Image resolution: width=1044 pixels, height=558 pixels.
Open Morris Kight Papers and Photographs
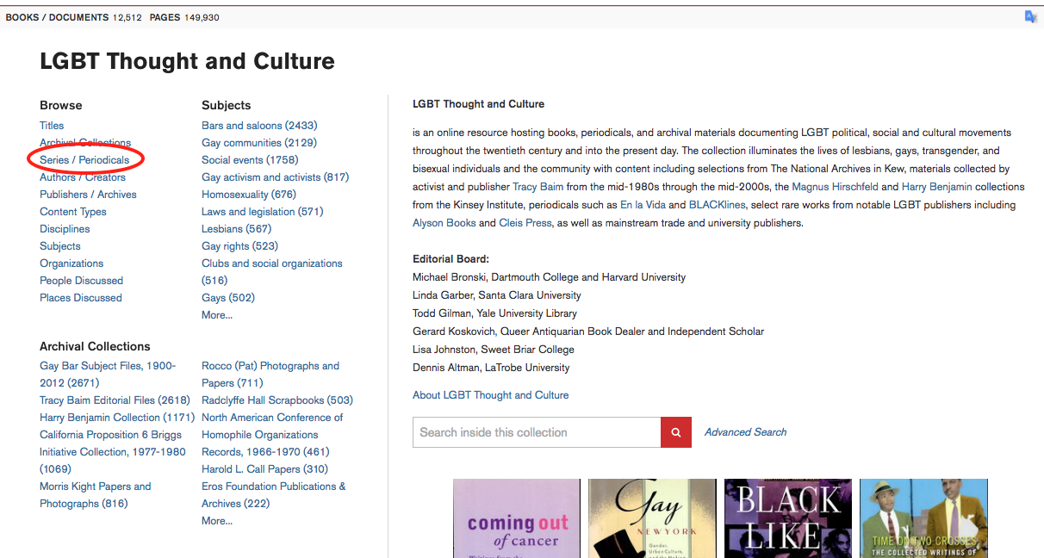96,495
